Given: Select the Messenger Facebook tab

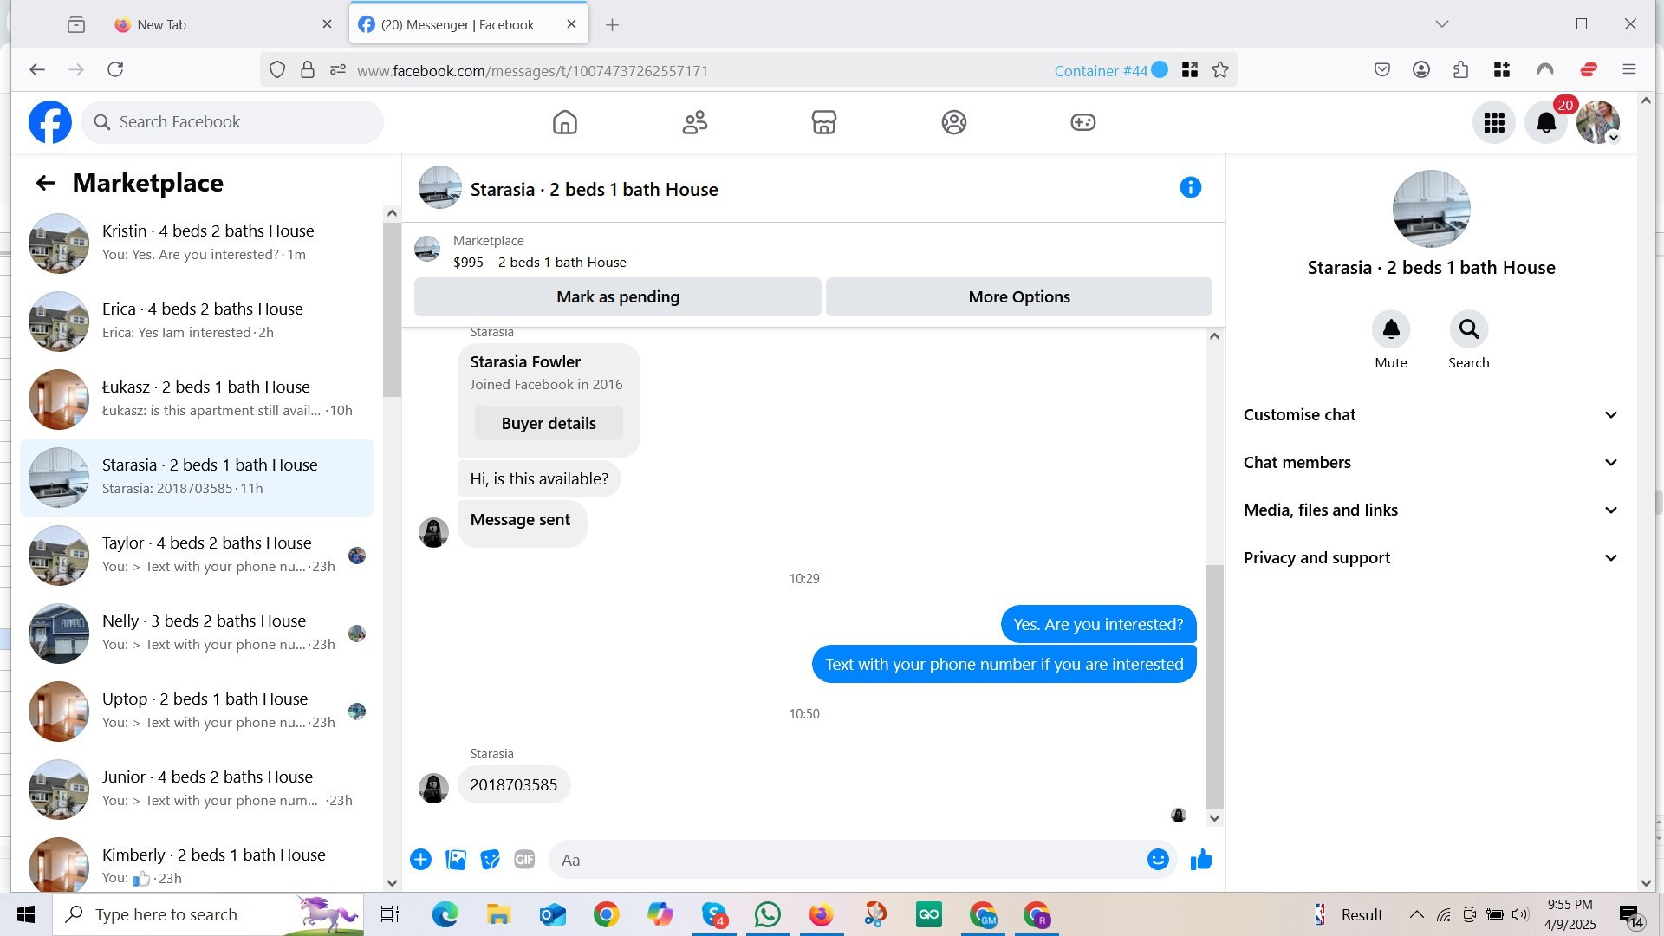Looking at the screenshot, I should [x=468, y=24].
